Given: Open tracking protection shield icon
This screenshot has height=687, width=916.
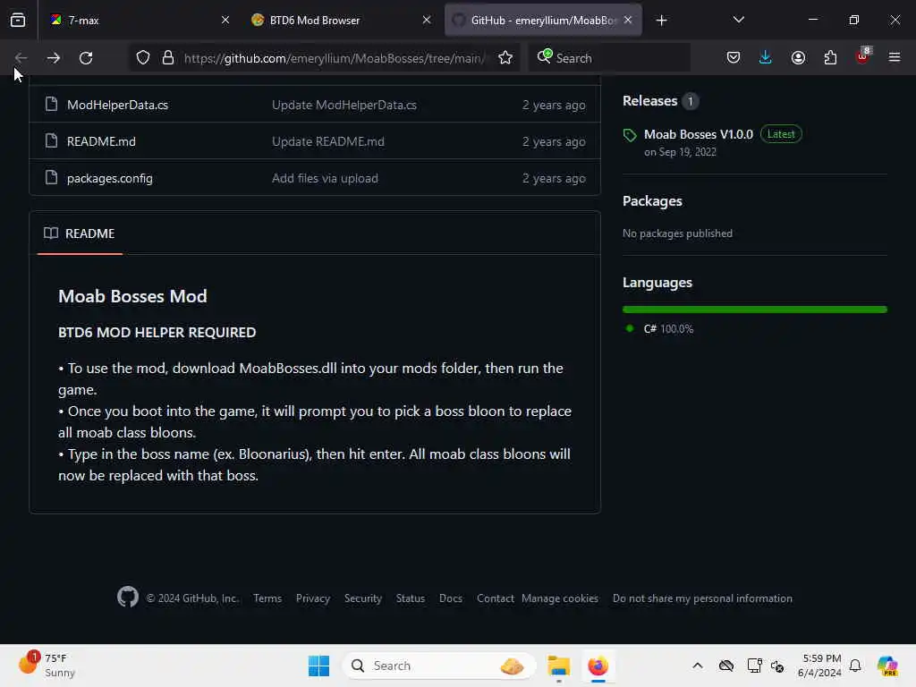Looking at the screenshot, I should [x=143, y=58].
